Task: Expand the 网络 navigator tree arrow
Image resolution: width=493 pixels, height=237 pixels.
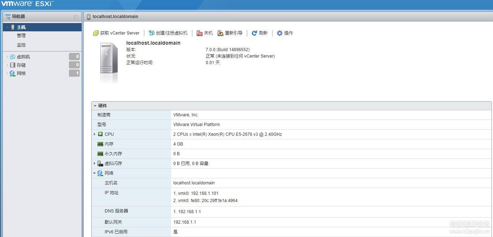Action: [7, 73]
